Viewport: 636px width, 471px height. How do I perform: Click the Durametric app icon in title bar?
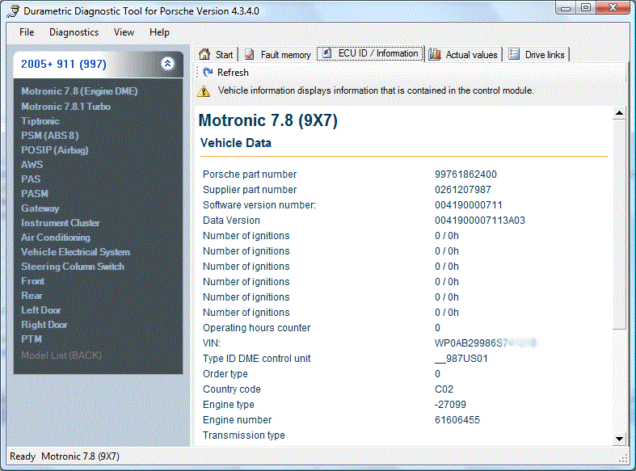(x=13, y=11)
